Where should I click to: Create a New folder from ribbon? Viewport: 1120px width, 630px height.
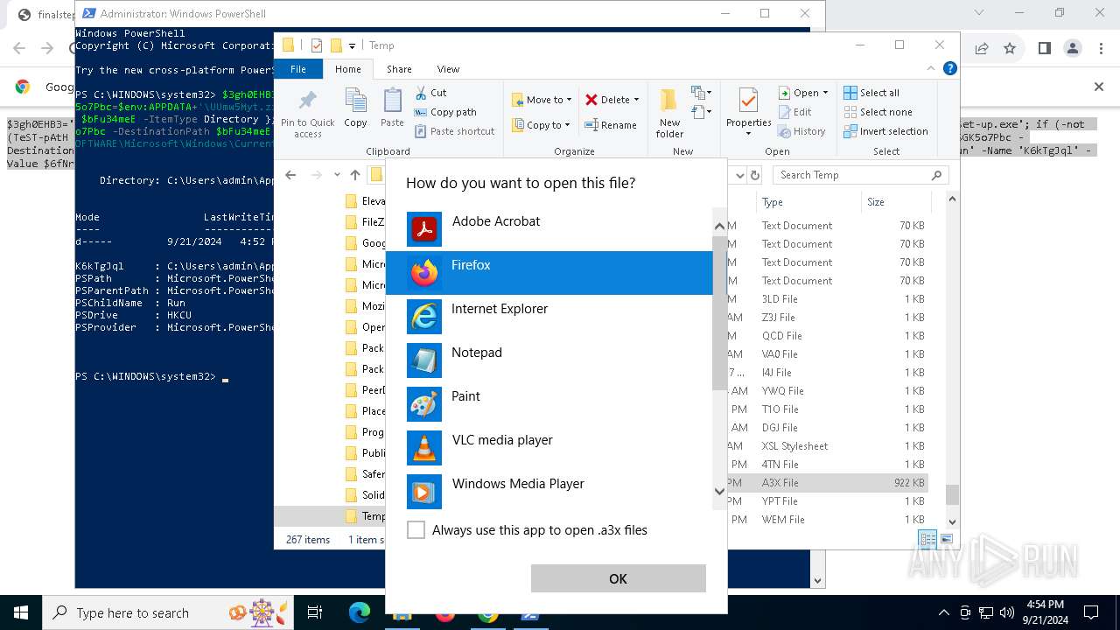669,113
